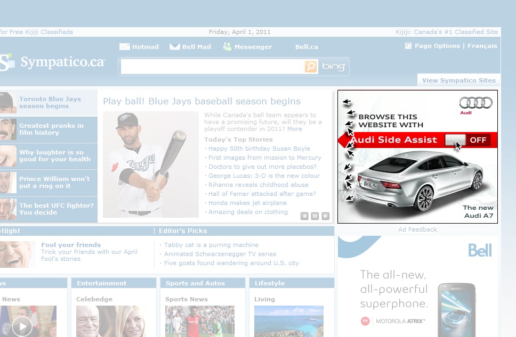Open the Bell.ca link
Screen dimensions: 516x337
[307, 47]
